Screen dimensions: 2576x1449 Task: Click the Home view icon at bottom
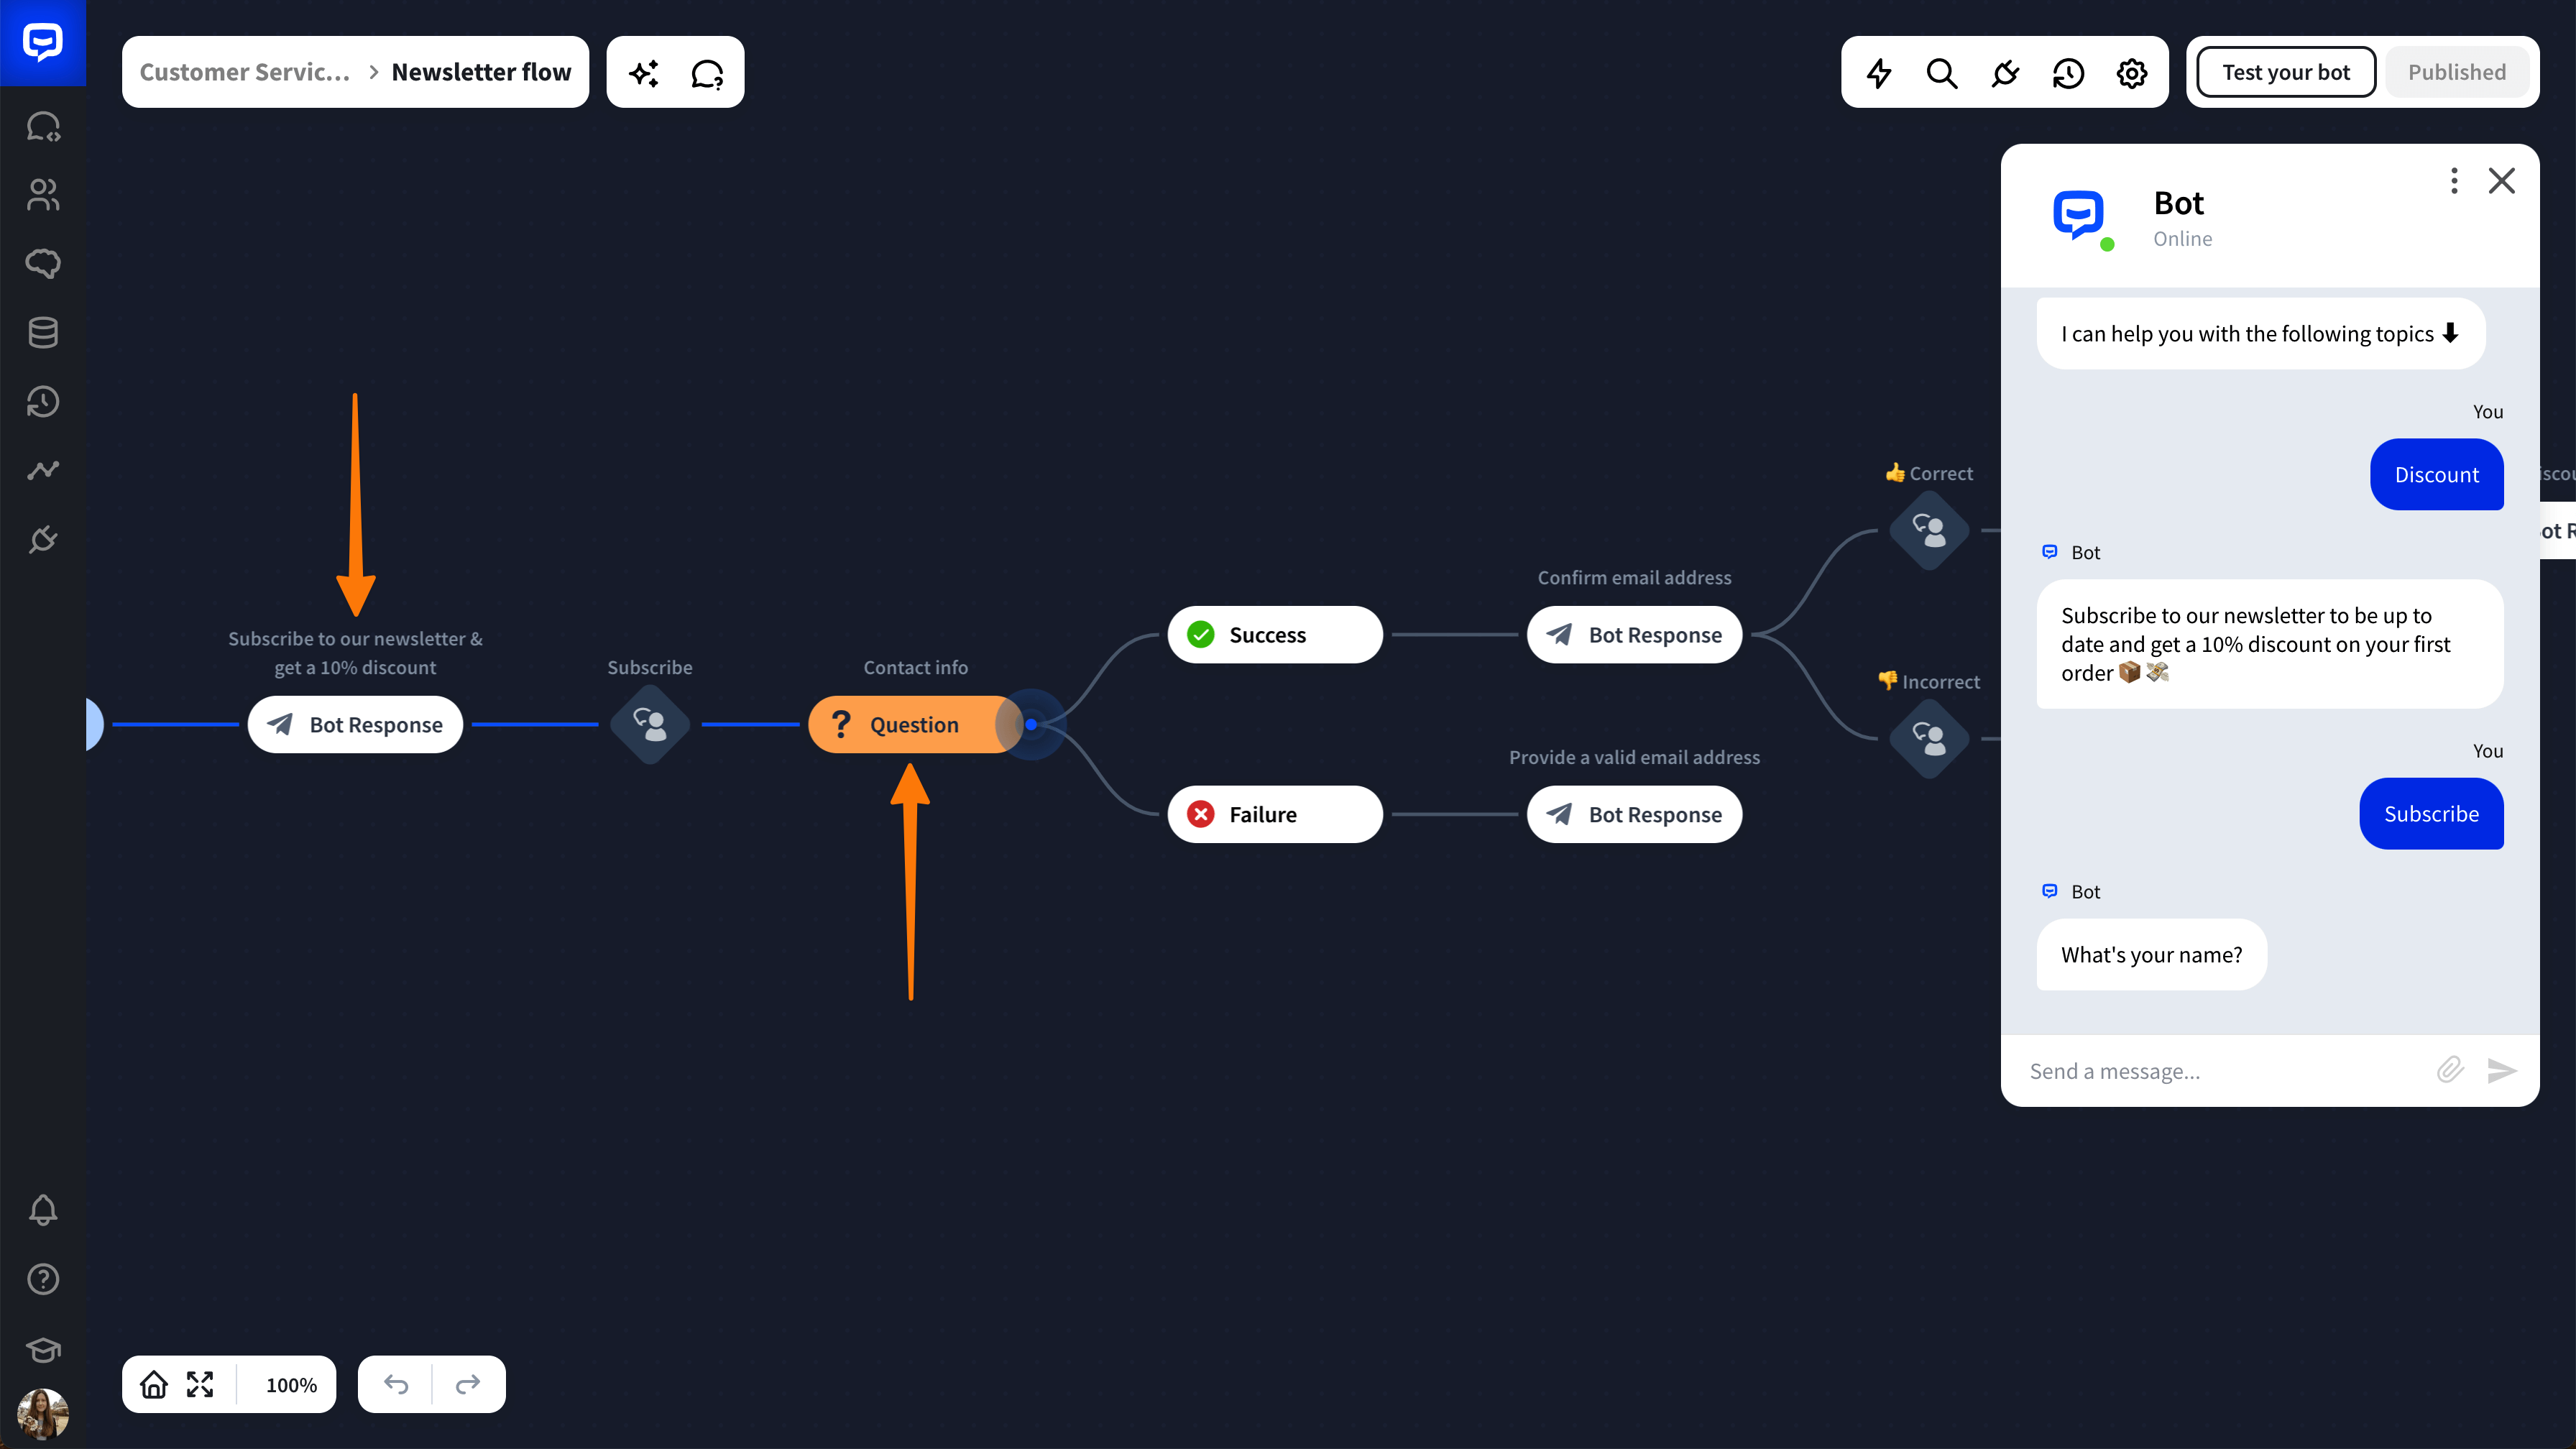click(x=154, y=1384)
